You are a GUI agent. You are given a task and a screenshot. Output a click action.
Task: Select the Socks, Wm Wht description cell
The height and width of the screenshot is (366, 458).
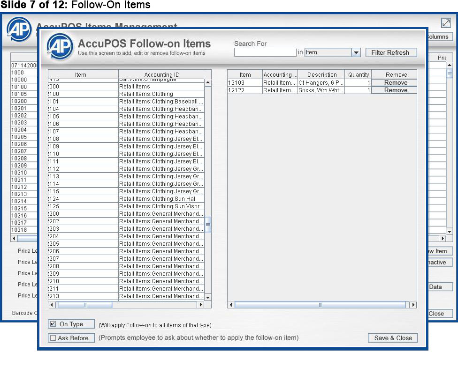(x=321, y=90)
